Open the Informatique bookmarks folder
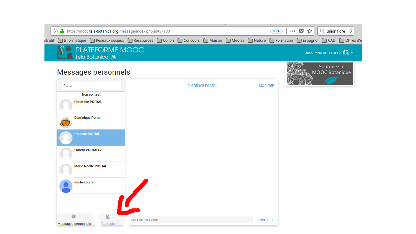The width and height of the screenshot is (416, 234). (x=72, y=40)
